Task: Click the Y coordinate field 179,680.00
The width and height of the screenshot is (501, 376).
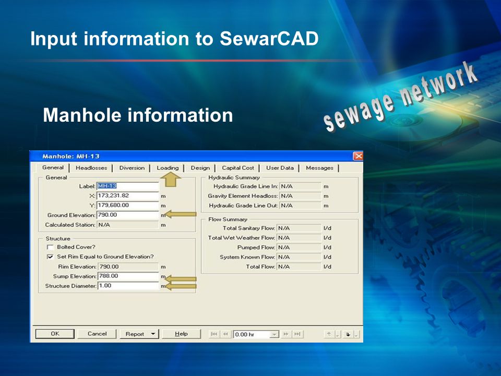Action: (x=127, y=205)
